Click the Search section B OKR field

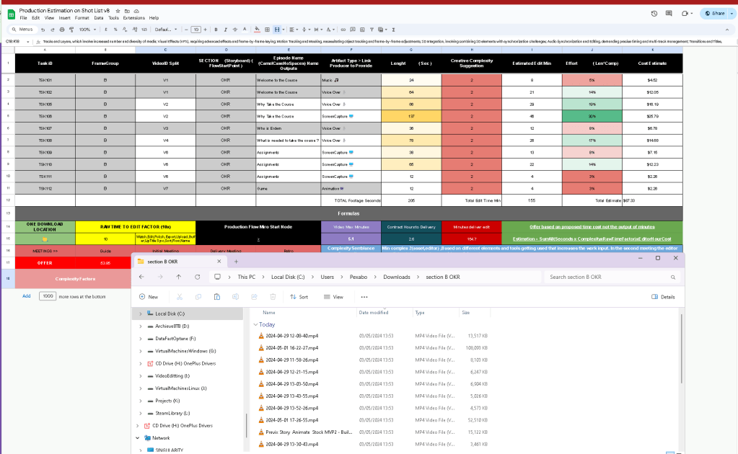tap(612, 277)
